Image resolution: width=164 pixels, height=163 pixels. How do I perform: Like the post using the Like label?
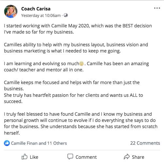pos(34,157)
